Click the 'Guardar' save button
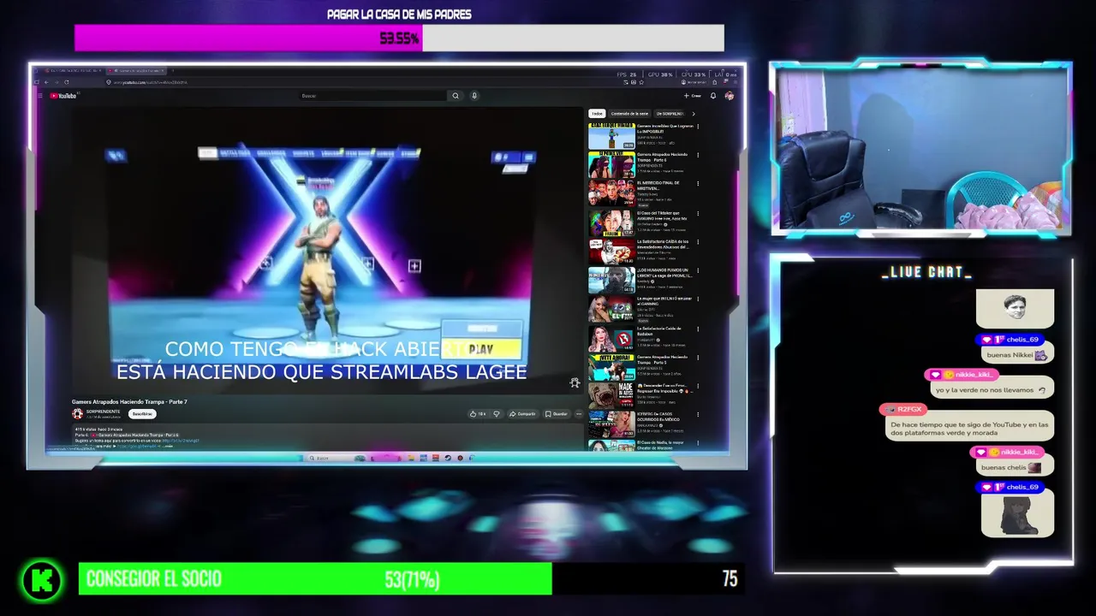Viewport: 1096px width, 616px height. (557, 414)
